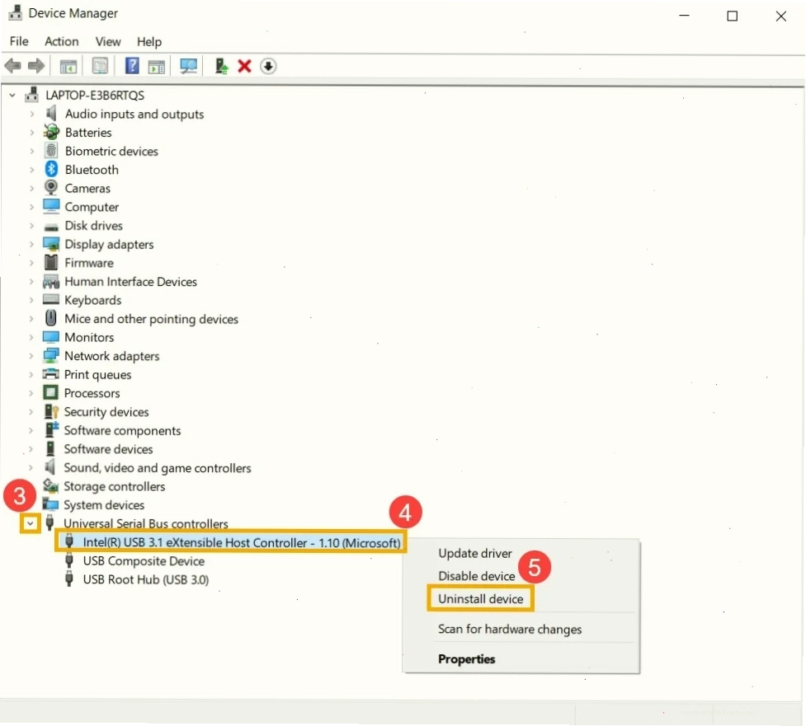Open the File menu
Viewport: 806px width, 726px height.
coord(19,41)
